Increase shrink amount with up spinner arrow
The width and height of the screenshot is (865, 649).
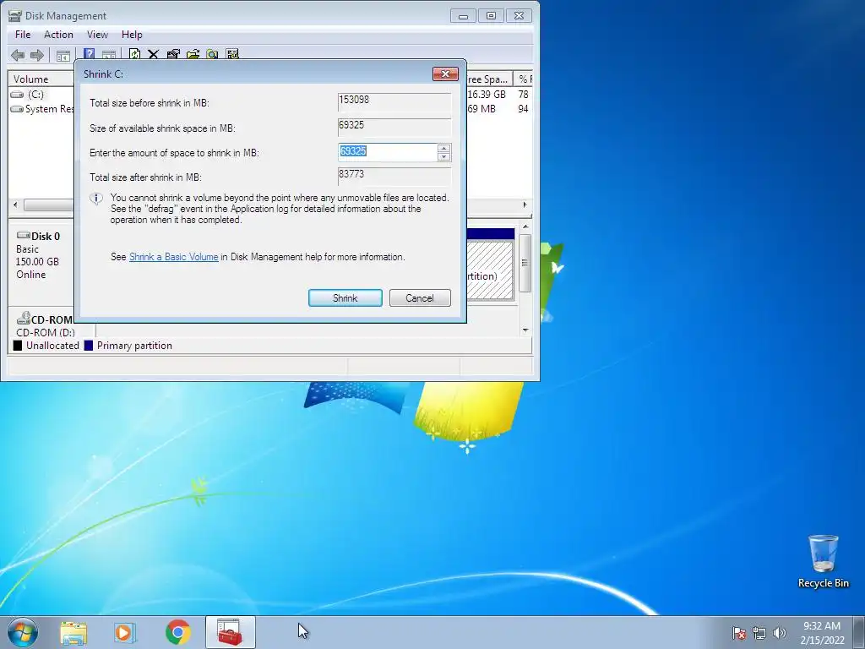click(443, 148)
